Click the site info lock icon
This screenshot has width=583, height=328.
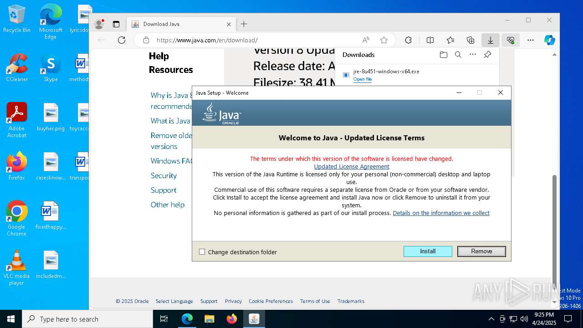[146, 40]
